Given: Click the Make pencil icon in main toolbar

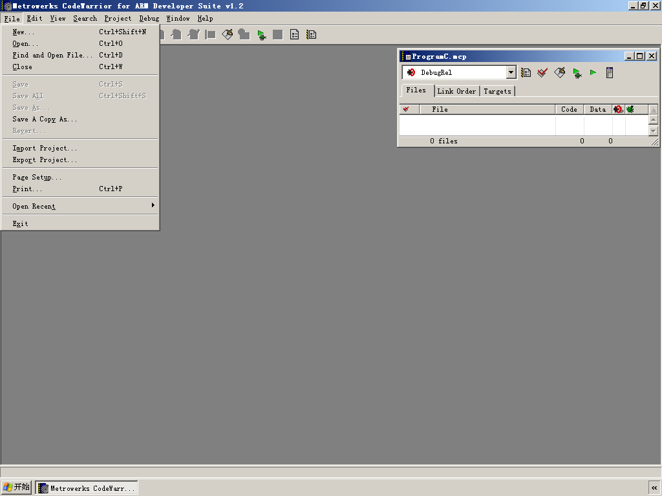Looking at the screenshot, I should pos(228,35).
